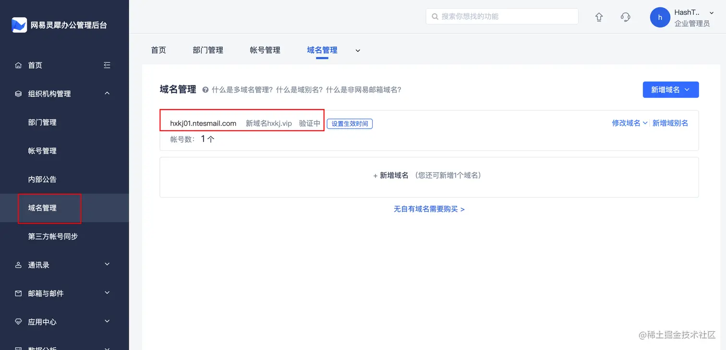Select the 域名管理 tab
The width and height of the screenshot is (726, 350).
pyautogui.click(x=322, y=50)
